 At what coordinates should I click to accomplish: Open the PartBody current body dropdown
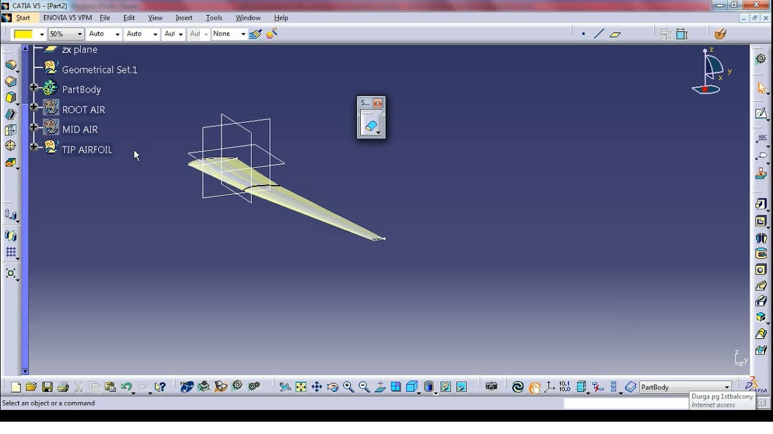[727, 387]
